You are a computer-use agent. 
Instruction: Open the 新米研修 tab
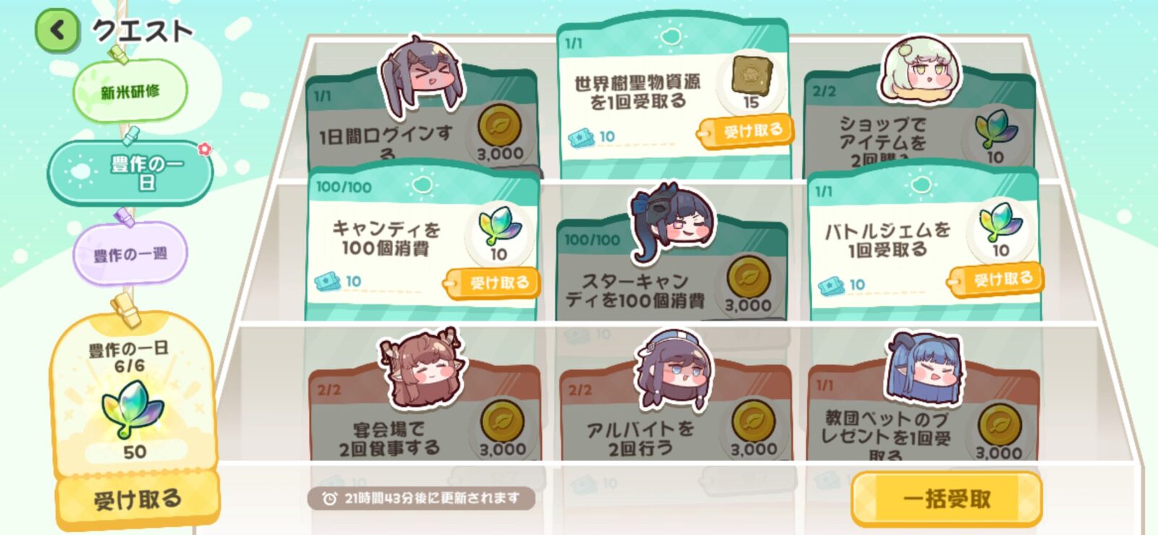(130, 92)
